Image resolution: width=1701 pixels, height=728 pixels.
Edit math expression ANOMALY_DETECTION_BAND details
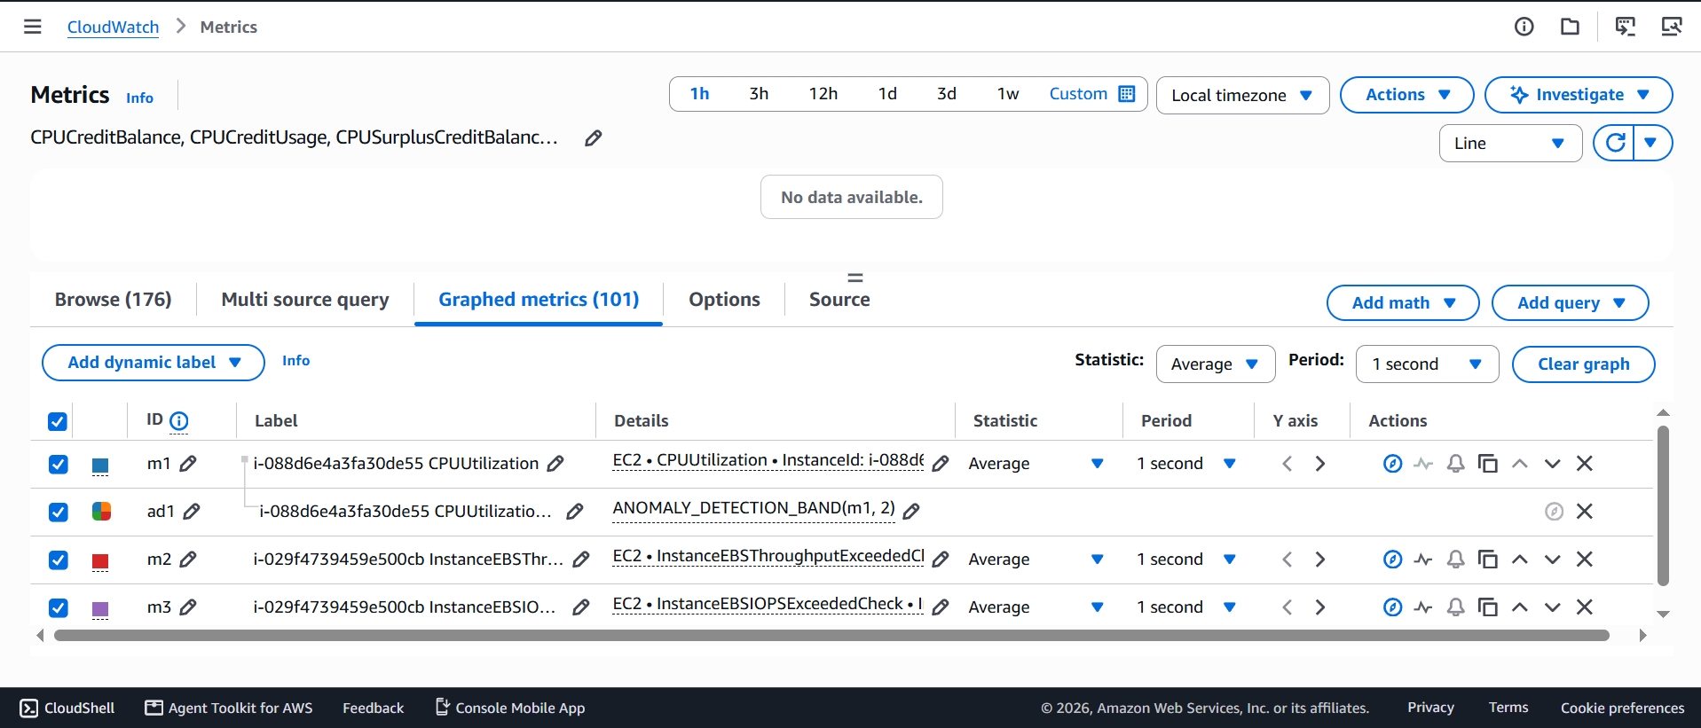(x=911, y=510)
